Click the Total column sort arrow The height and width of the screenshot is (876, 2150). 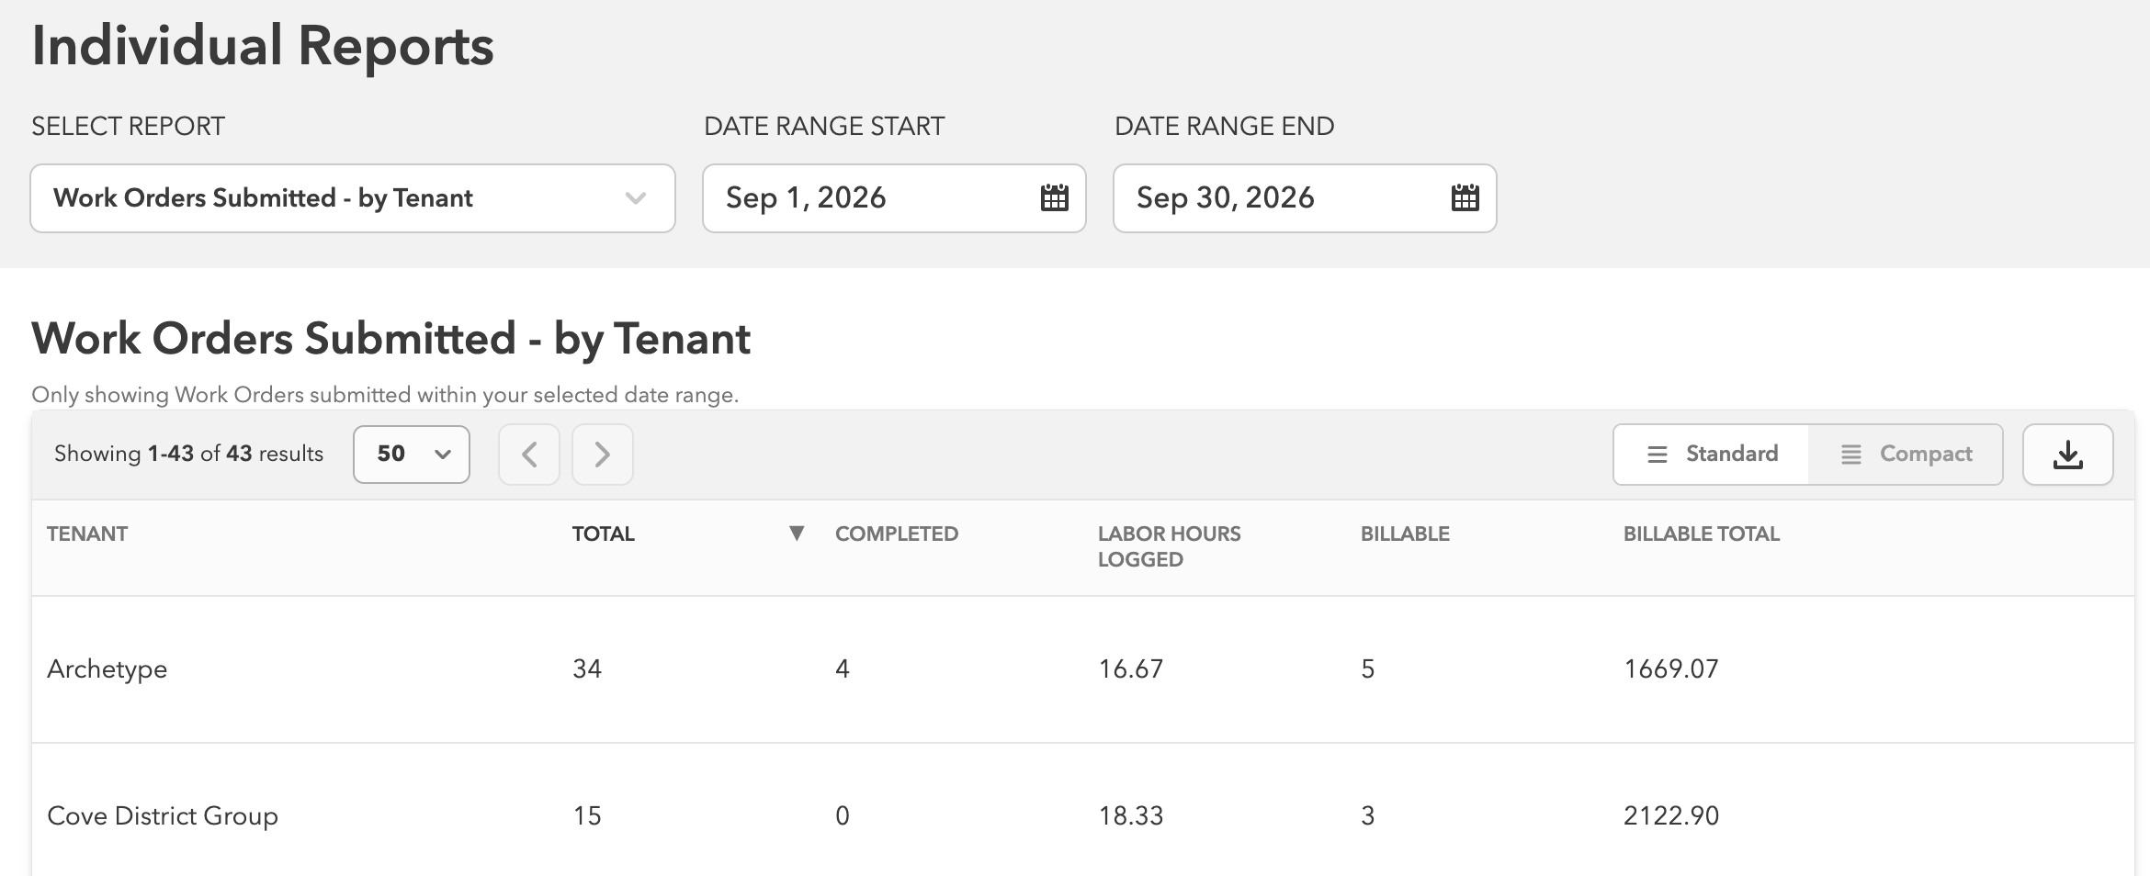pyautogui.click(x=797, y=533)
